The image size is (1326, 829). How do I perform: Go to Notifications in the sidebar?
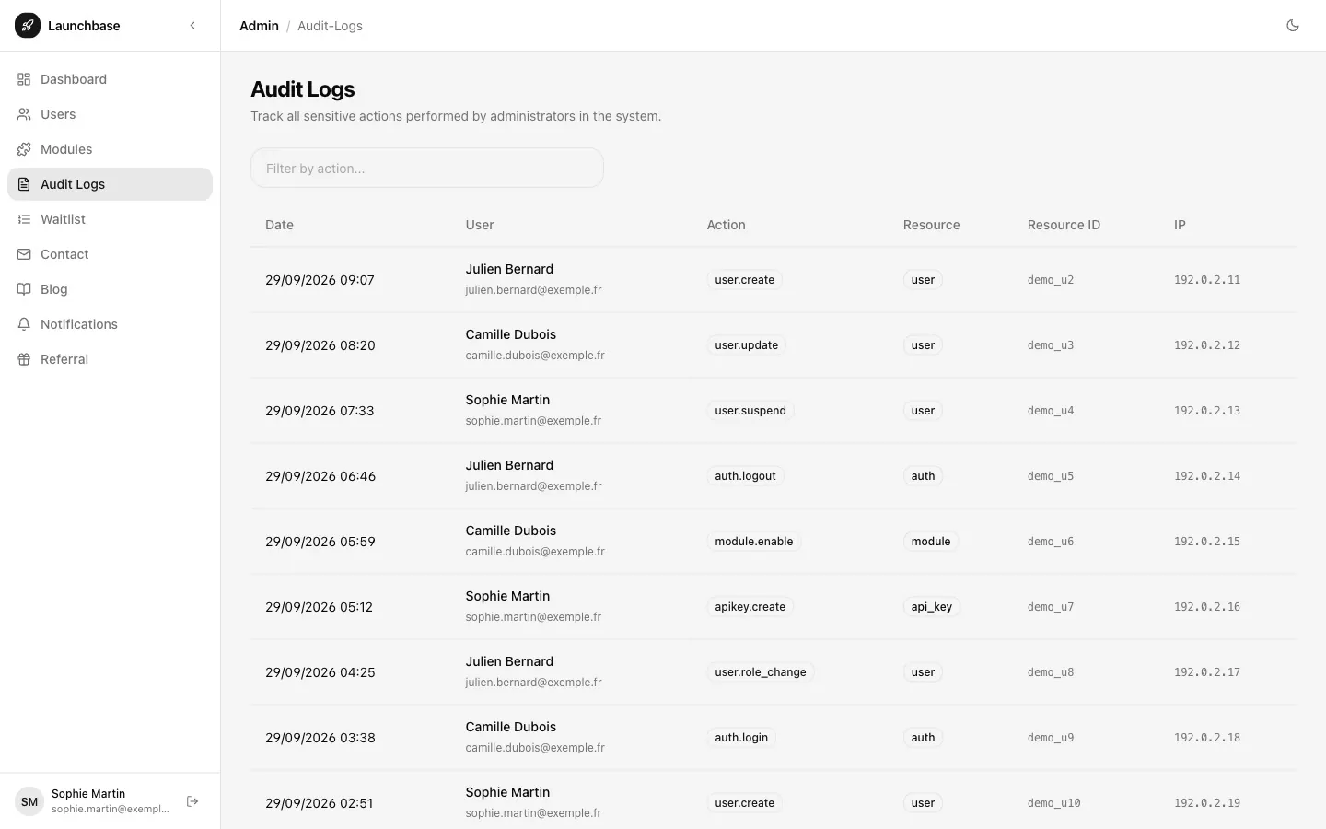tap(110, 324)
